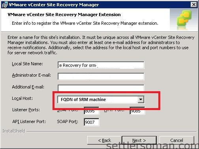The height and width of the screenshot is (149, 199).
Task: Open the Local Host dropdown arrow
Action: tap(141, 99)
